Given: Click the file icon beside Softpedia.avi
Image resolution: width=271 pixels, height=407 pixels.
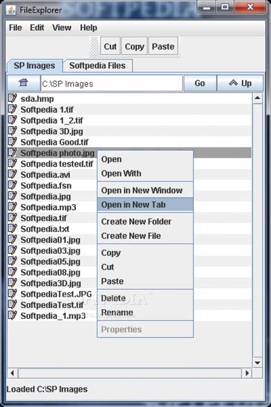Looking at the screenshot, I should (13, 174).
